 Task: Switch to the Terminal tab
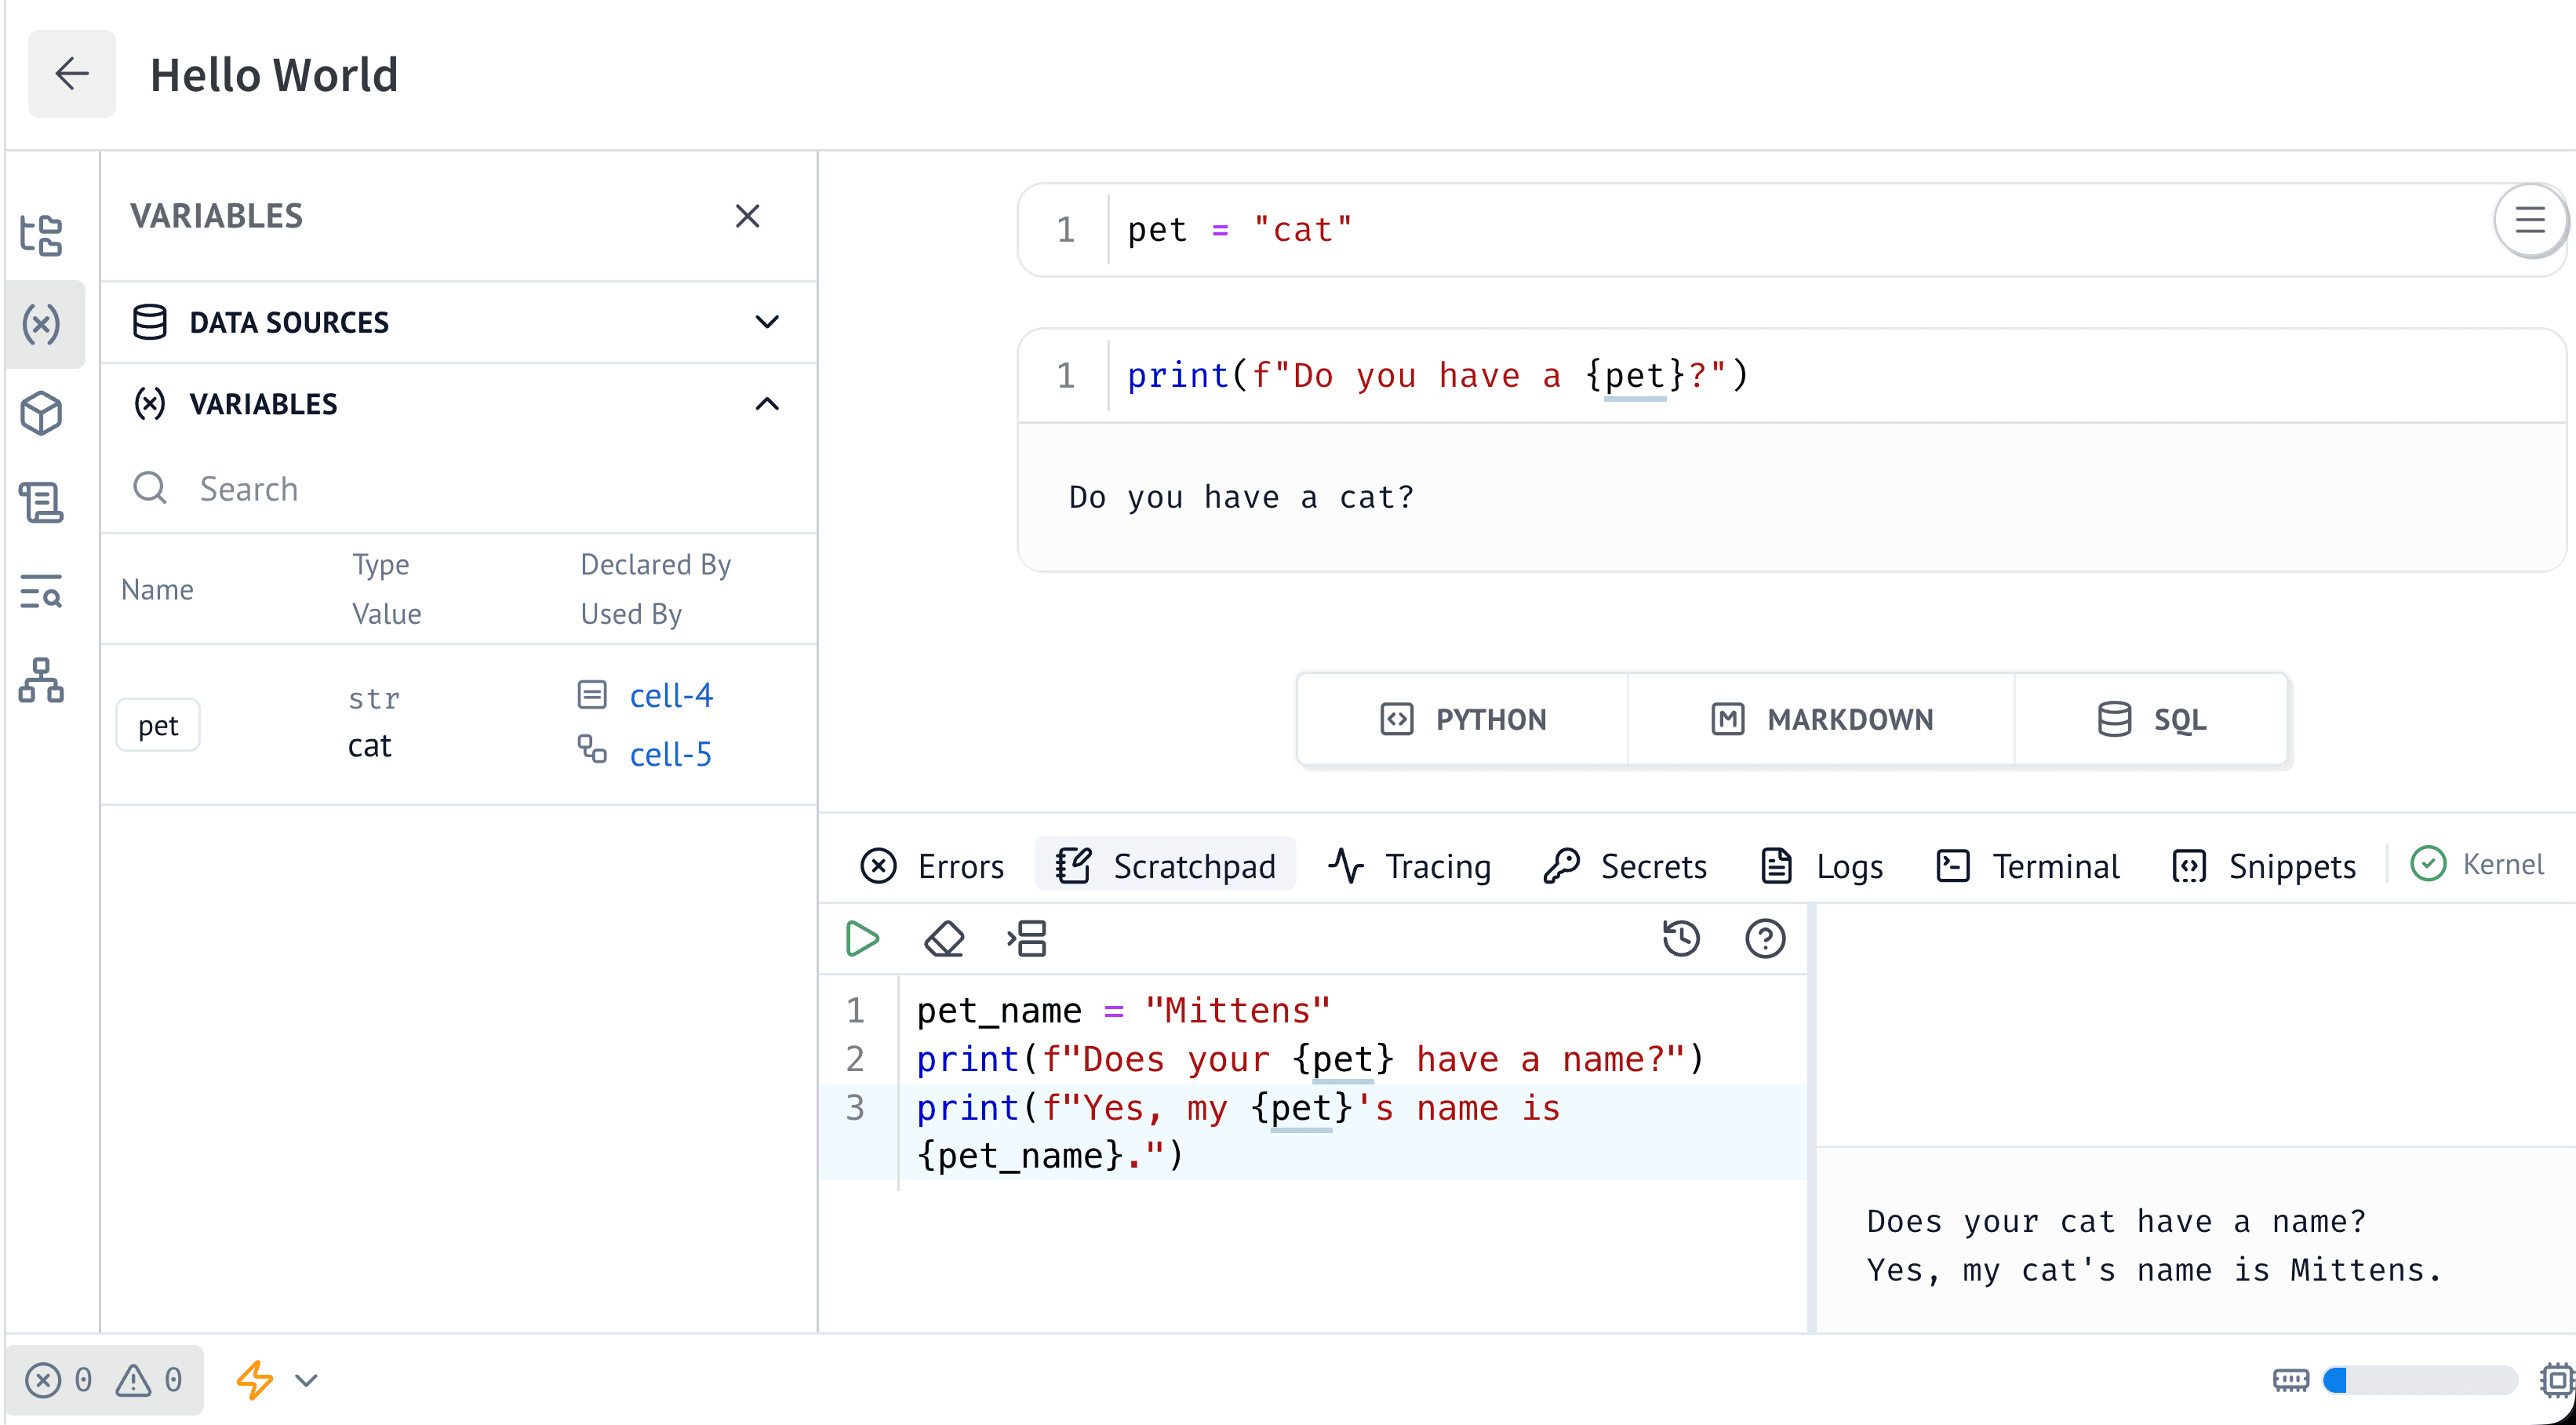pos(2027,866)
